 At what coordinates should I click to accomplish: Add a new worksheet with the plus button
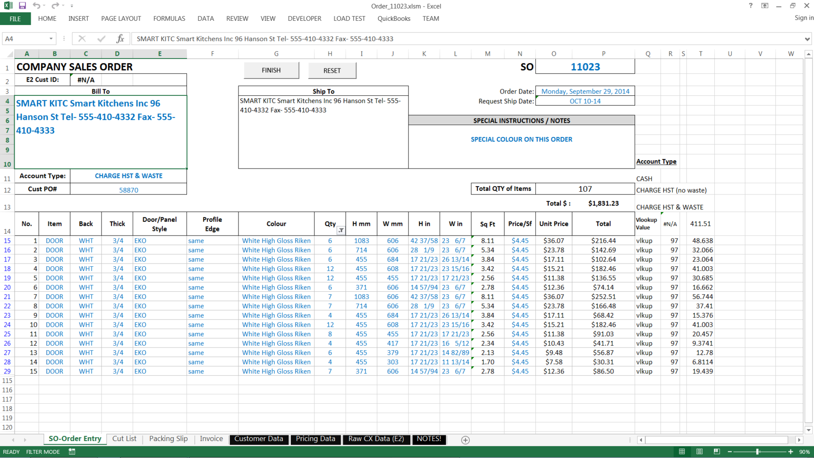click(x=465, y=440)
